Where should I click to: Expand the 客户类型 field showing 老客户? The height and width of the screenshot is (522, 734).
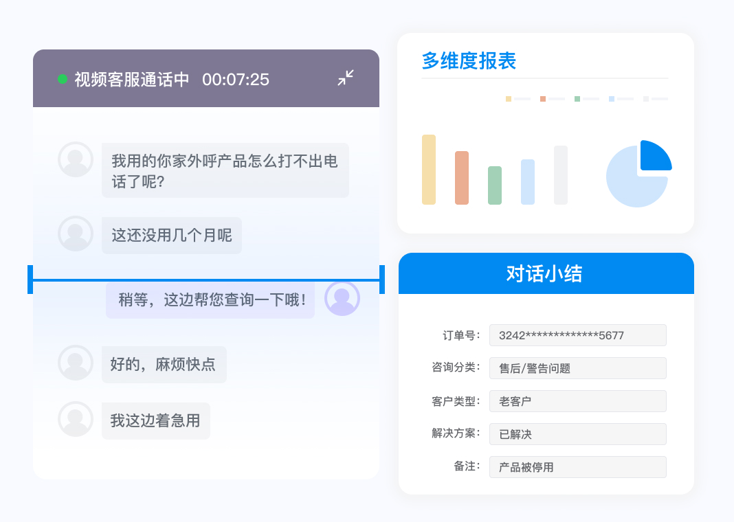(577, 401)
